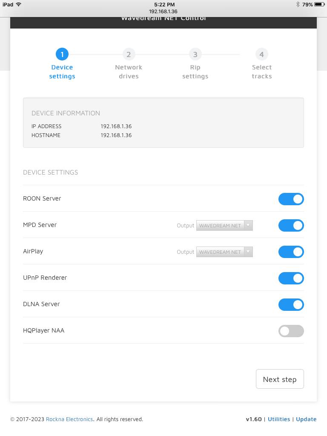Go to step 1 Device settings
Screen dimensions: 327x436
pos(62,64)
